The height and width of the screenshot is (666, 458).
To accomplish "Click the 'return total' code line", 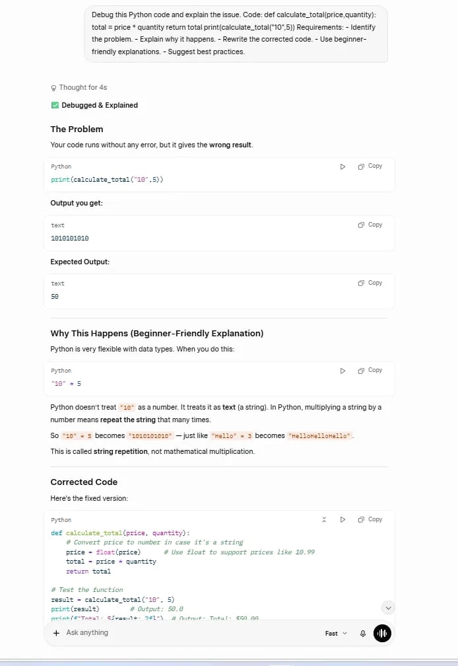I will pos(88,572).
